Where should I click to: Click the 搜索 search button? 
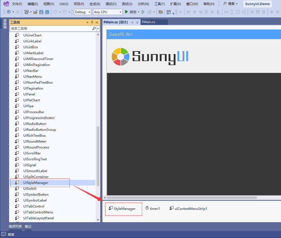230,4
